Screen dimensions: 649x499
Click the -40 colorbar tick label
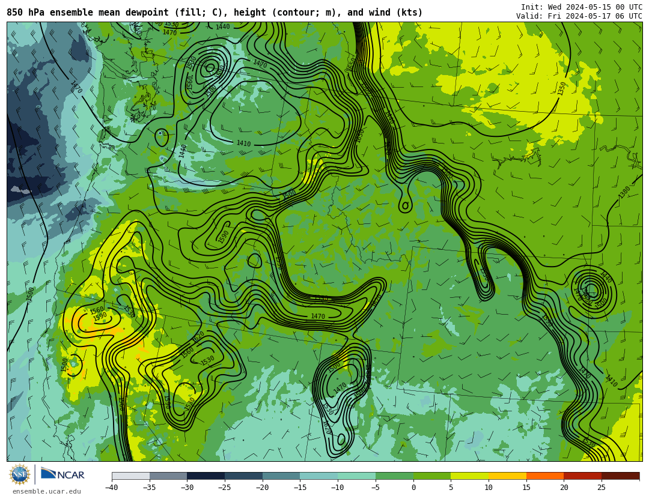tap(111, 488)
